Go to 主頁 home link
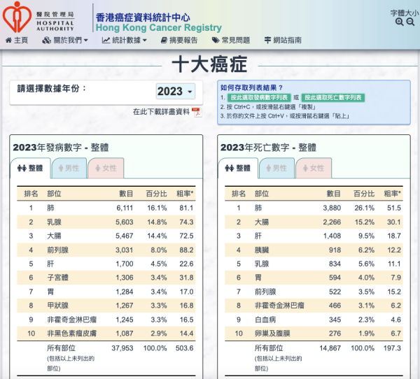This screenshot has height=379, width=420. point(17,40)
